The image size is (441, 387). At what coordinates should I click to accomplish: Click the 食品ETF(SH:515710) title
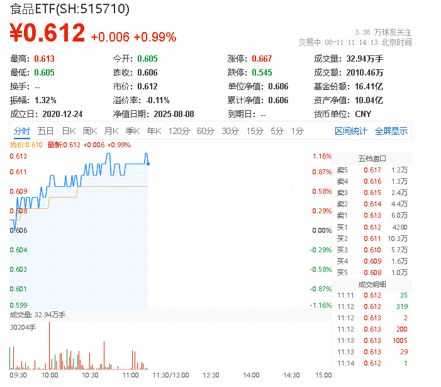point(69,9)
